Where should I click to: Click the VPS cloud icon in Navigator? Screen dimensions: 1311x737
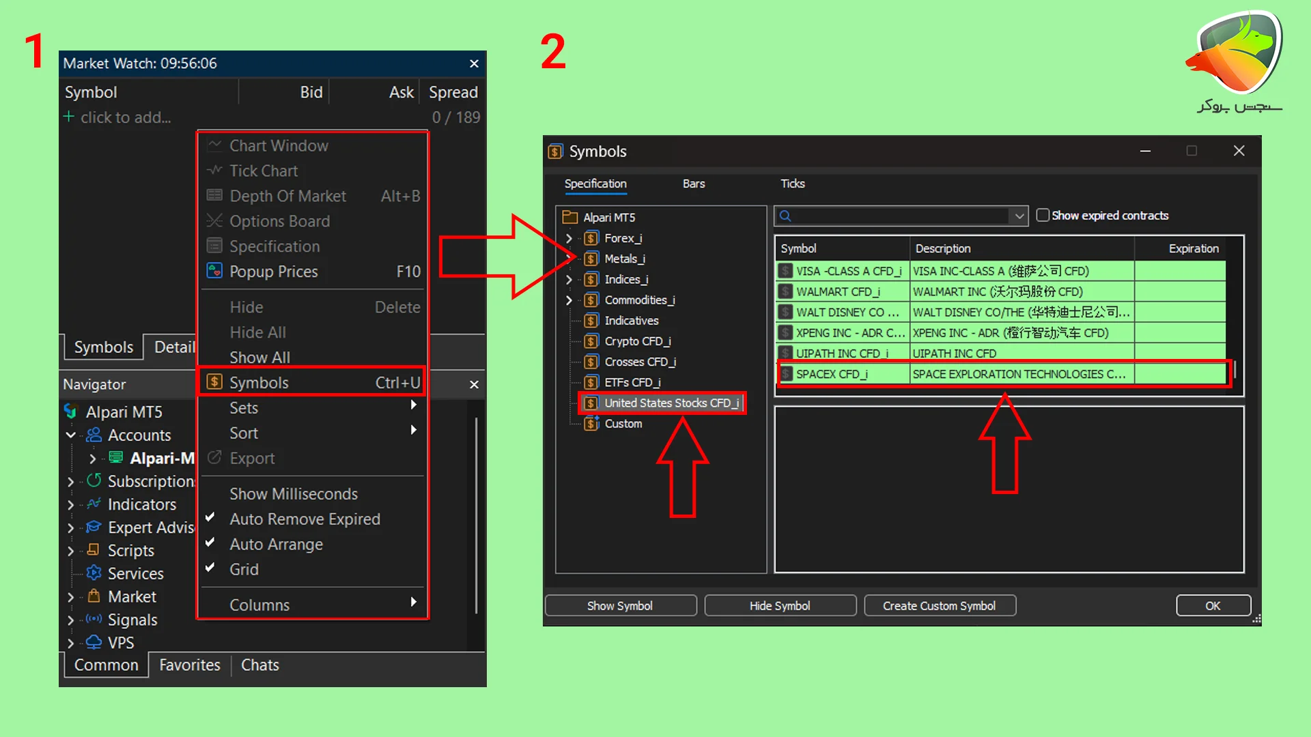[x=94, y=642]
